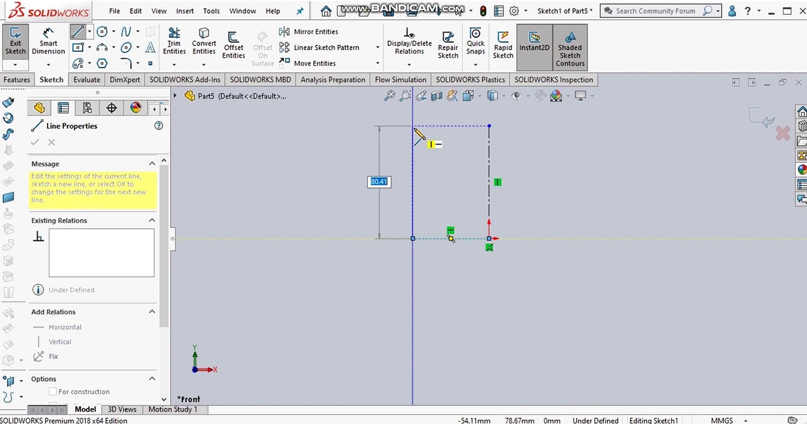
Task: Click the Options gear icon
Action: coord(514,11)
